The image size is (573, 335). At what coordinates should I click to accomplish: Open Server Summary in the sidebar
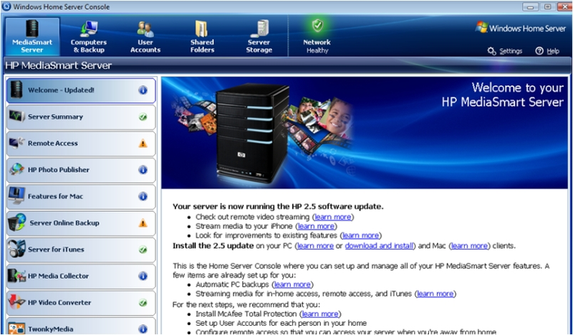tap(81, 117)
